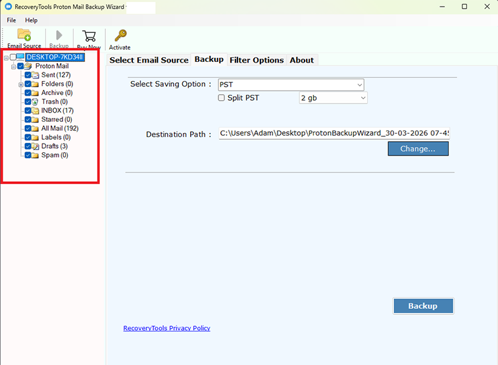Select the Labels (0) label
The image size is (498, 365).
[x=56, y=137]
